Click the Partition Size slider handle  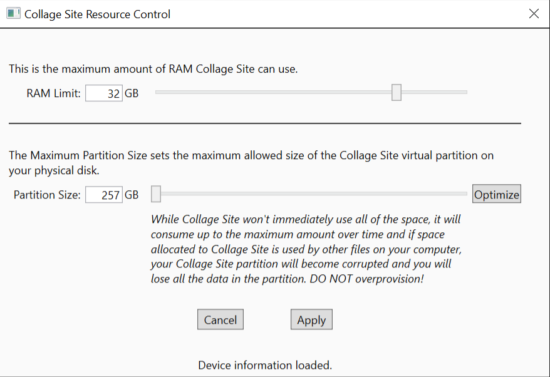point(156,194)
